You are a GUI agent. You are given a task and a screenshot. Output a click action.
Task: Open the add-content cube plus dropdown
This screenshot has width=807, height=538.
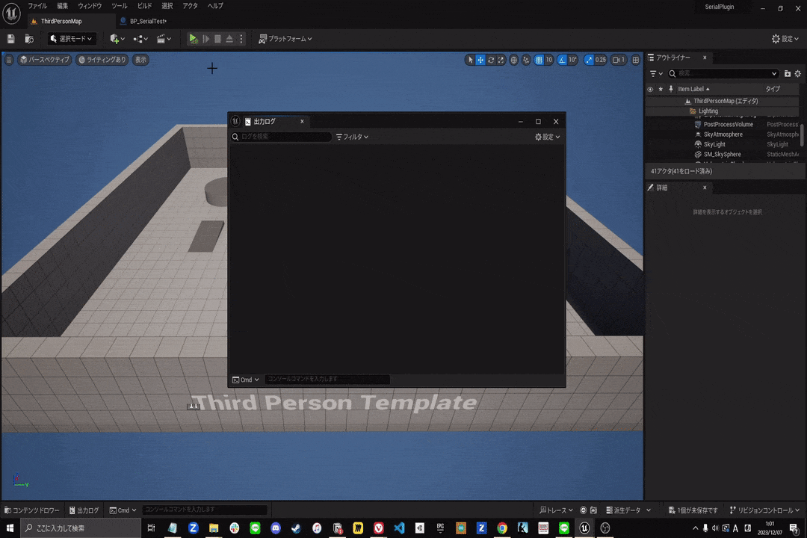(117, 39)
